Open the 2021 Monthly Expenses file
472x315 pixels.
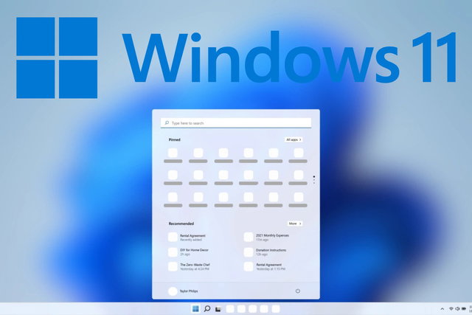pos(266,238)
